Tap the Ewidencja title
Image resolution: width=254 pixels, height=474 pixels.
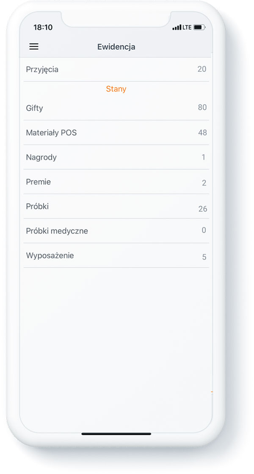(116, 47)
